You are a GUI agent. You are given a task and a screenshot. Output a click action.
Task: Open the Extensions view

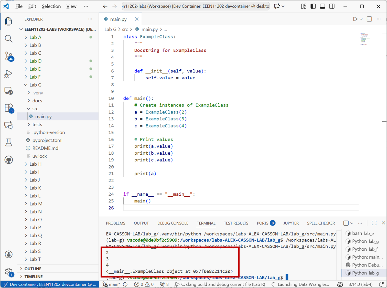8,108
